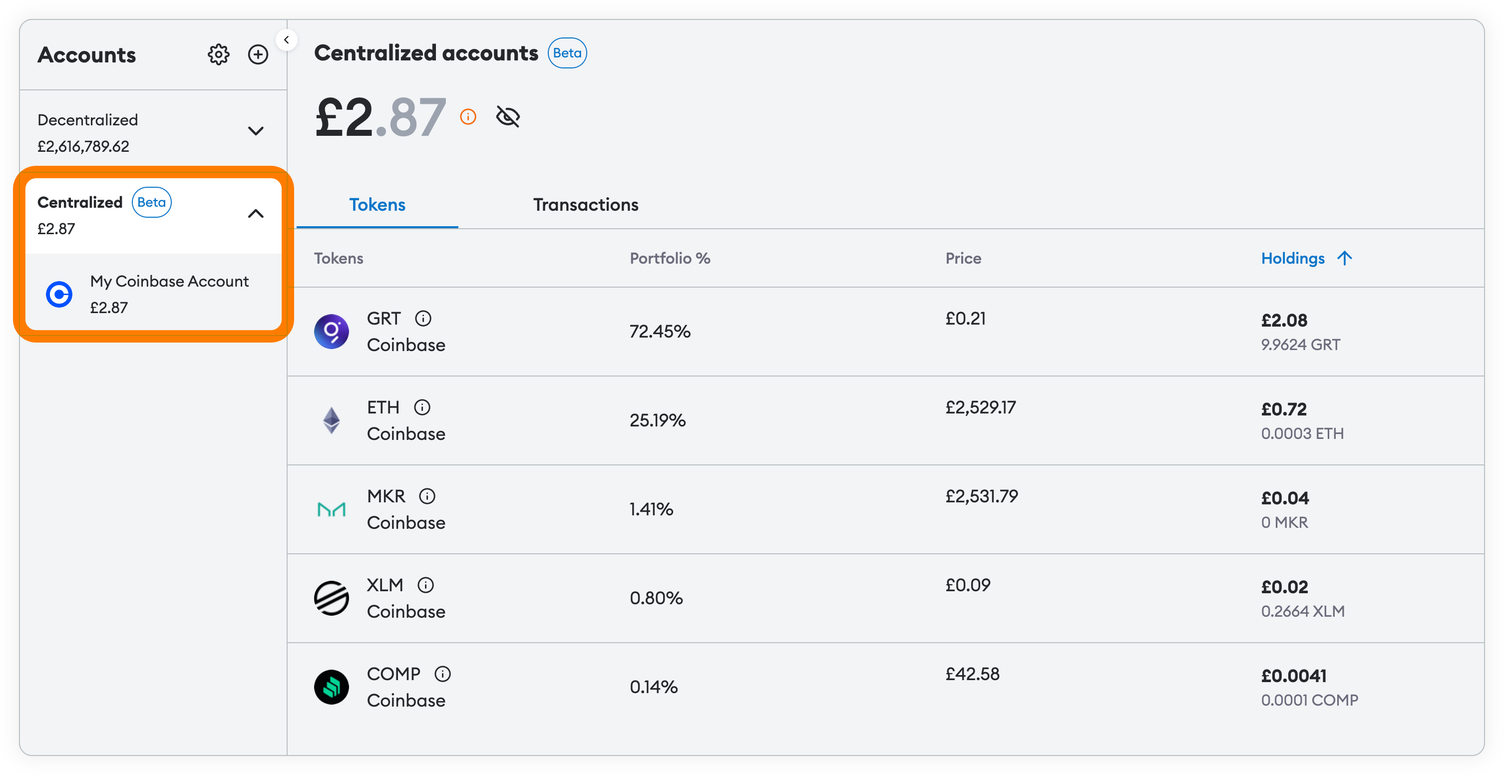Click the ETH token logo
This screenshot has height=775, width=1504.
331,420
